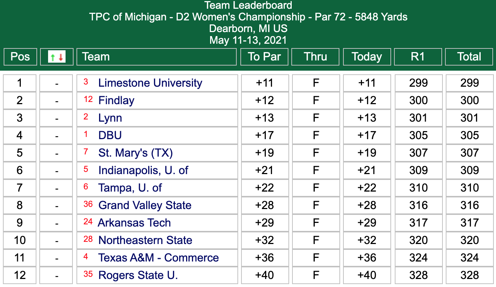This screenshot has height=287, width=496.
Task: Sort by the Today column header
Action: tap(367, 57)
